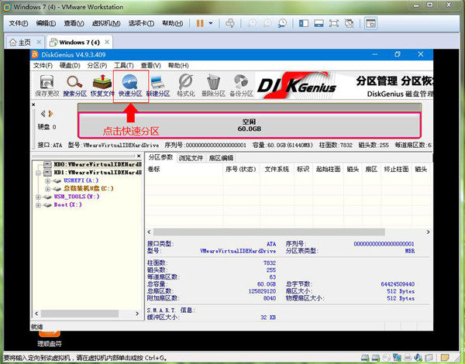465x364 pixels.
Task: Click the network adapter icon in VMware status bar
Action: (397, 358)
